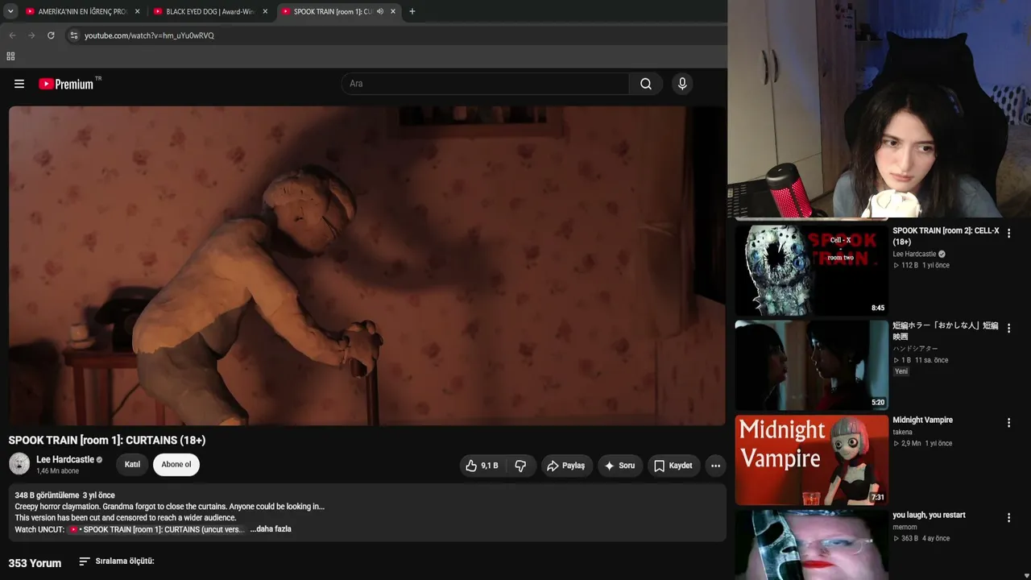The image size is (1031, 580).
Task: Open the 5:20 Japanese horror thumbnail
Action: click(811, 365)
